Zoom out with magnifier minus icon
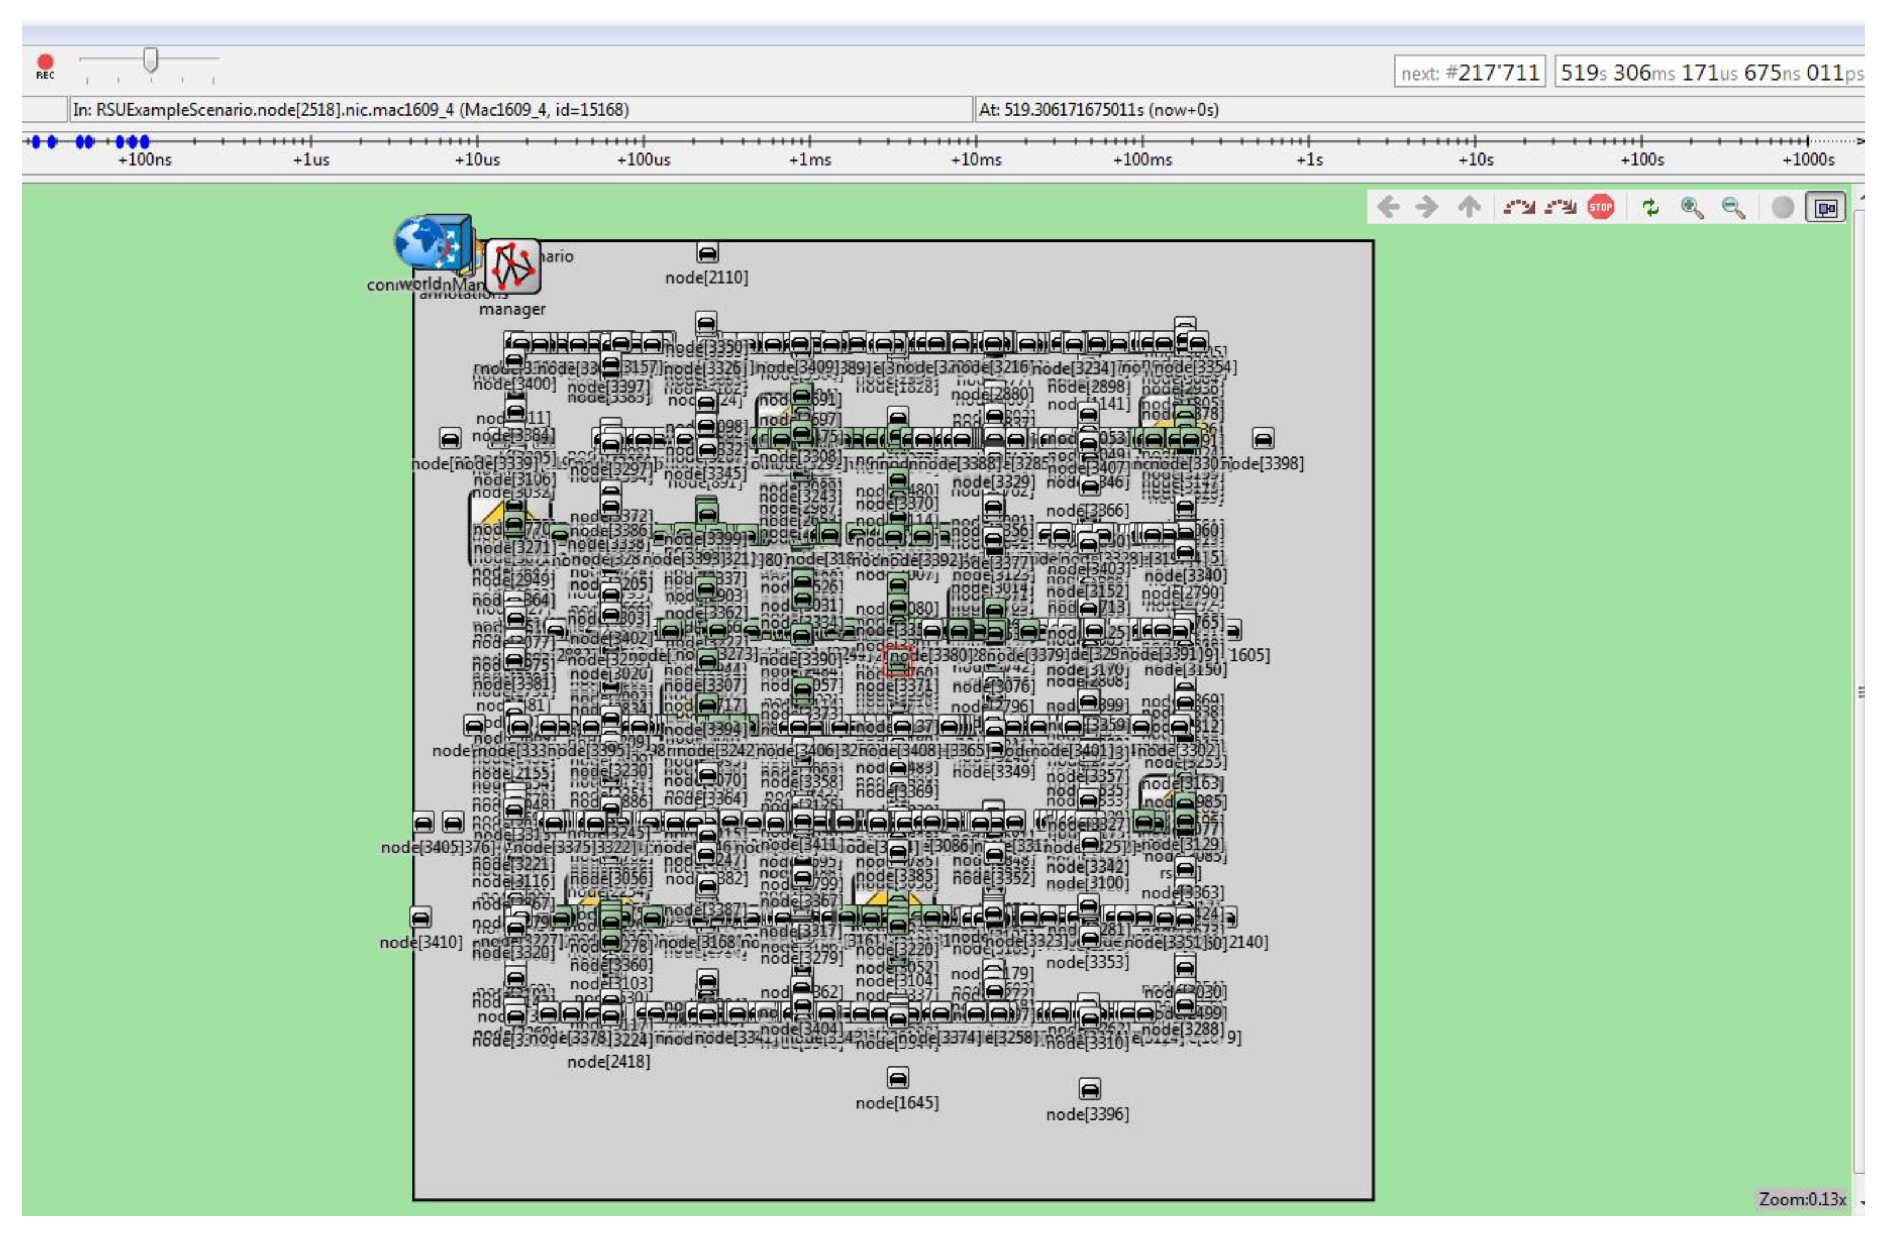 pyautogui.click(x=1733, y=207)
